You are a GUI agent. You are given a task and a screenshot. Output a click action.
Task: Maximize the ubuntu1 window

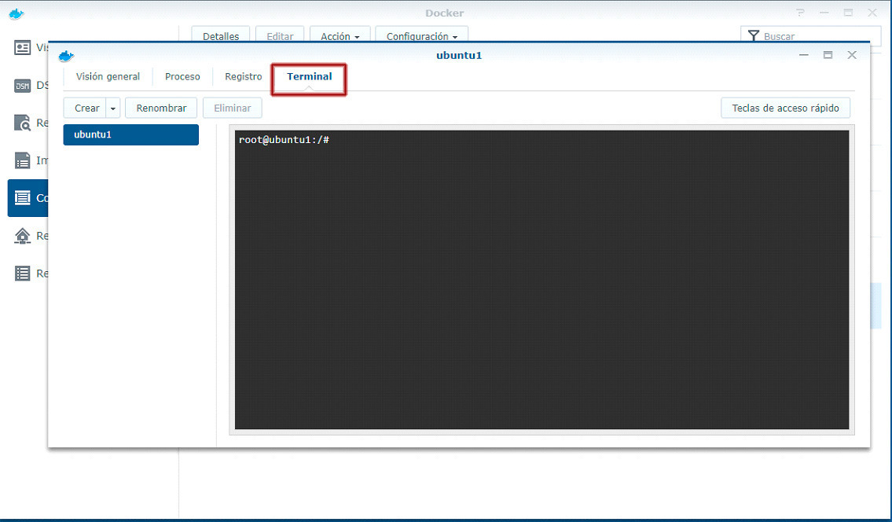[x=828, y=55]
